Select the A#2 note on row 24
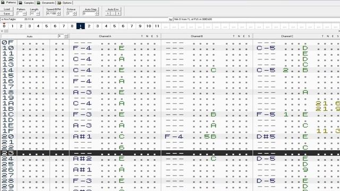 point(82,159)
